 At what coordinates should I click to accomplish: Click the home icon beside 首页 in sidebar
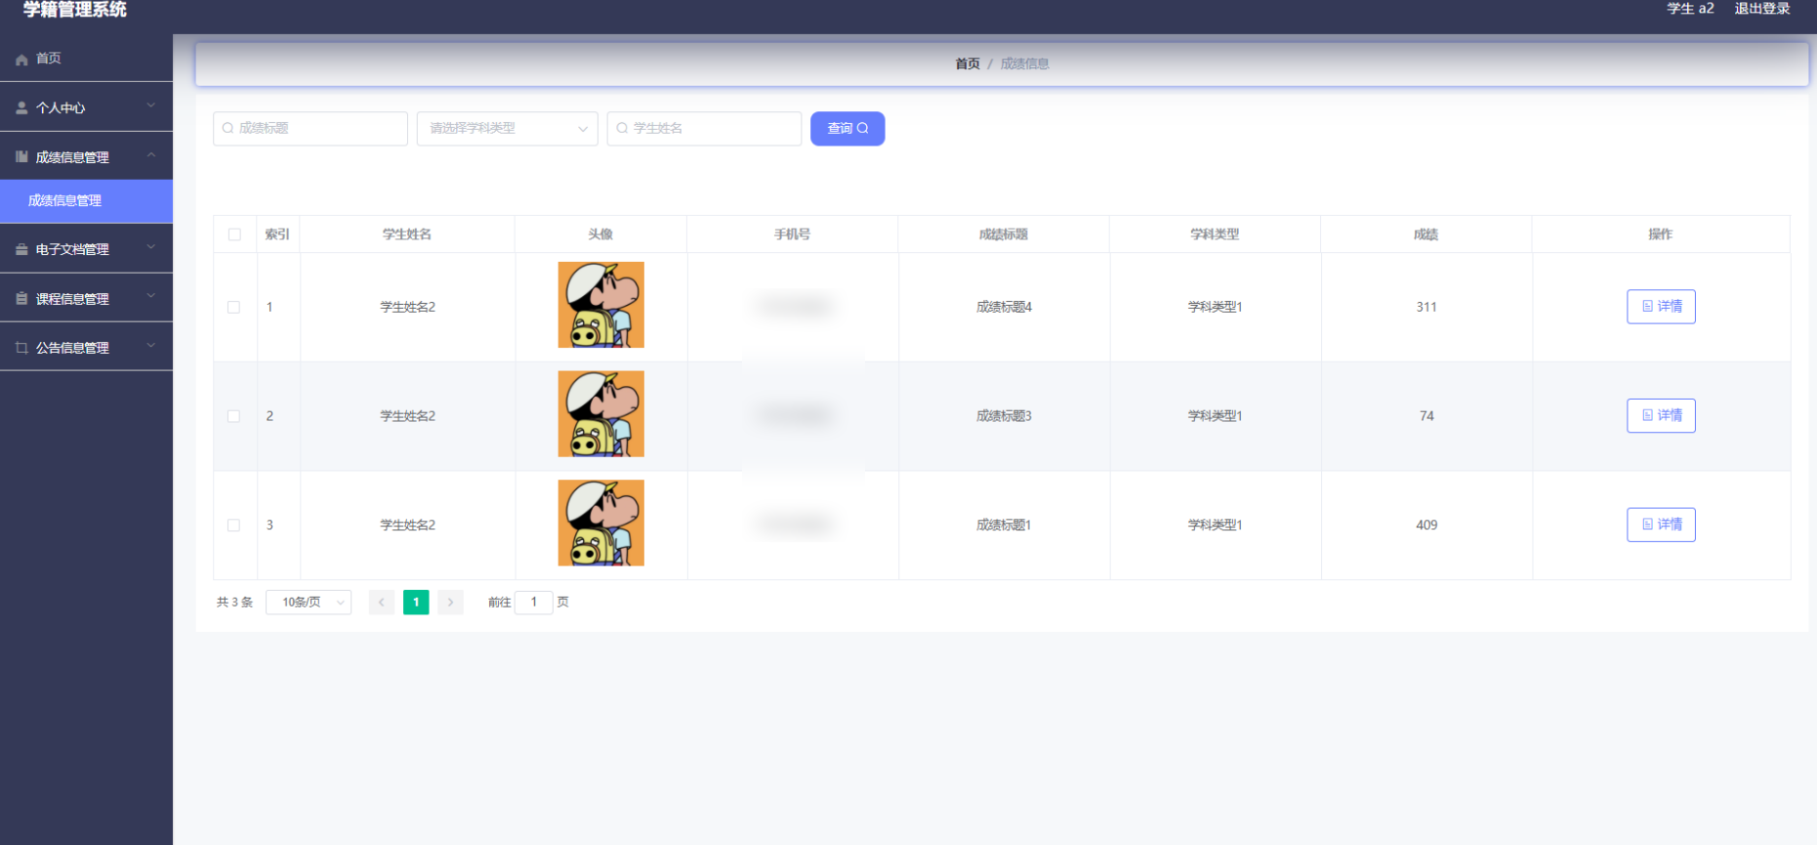(21, 60)
